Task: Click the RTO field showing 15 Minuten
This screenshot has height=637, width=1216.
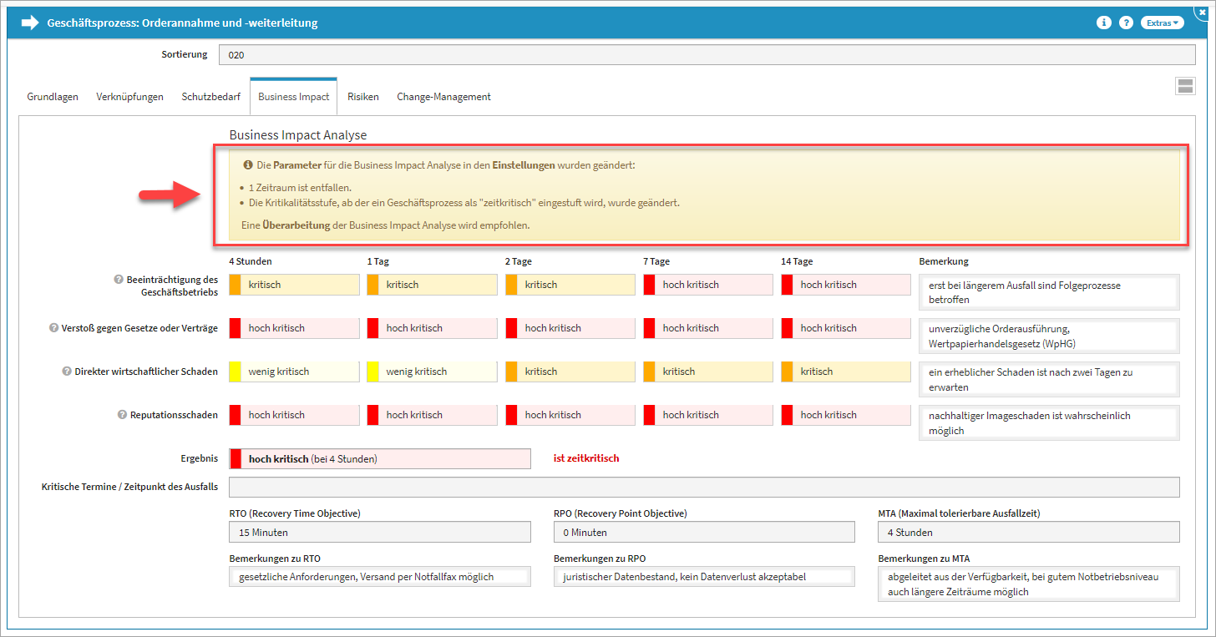Action: (x=379, y=532)
